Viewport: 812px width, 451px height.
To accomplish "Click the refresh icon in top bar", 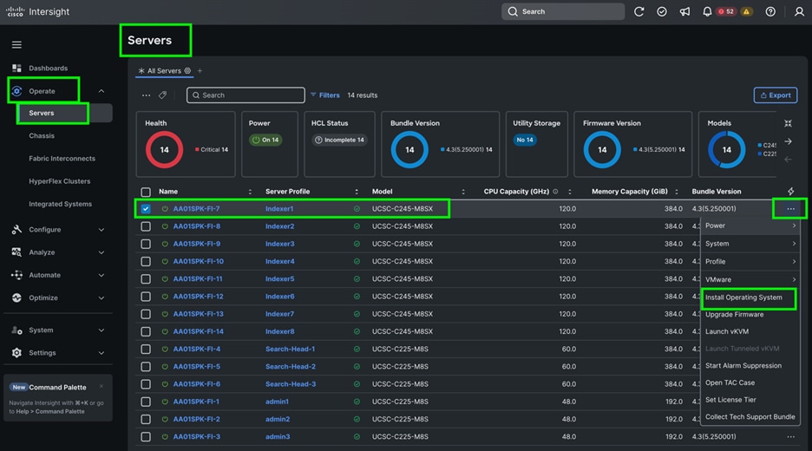I will point(639,11).
